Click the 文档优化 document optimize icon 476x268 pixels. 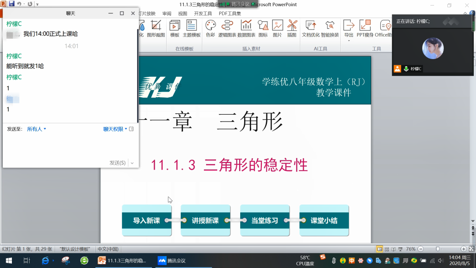click(311, 28)
